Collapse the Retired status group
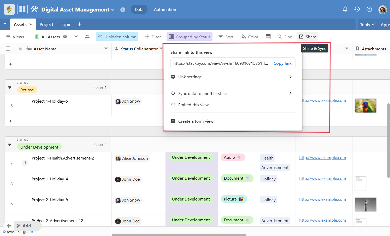 pos(10,88)
